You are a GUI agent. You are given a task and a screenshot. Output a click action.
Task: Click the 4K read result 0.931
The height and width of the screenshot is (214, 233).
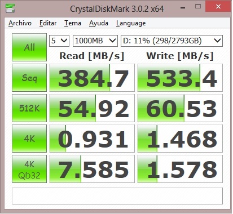[x=92, y=139]
